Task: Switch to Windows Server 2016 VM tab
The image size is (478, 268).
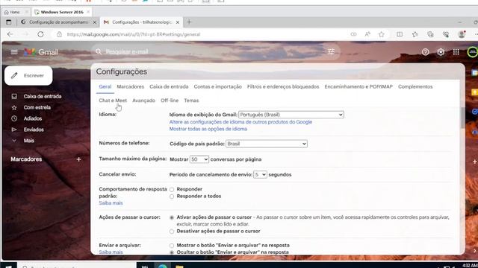Action: point(62,12)
